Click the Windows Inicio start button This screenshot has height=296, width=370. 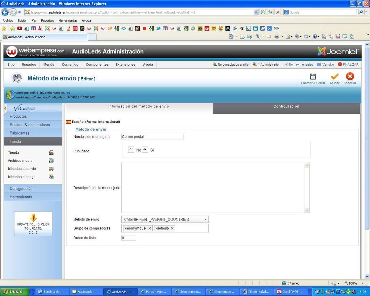pos(14,292)
